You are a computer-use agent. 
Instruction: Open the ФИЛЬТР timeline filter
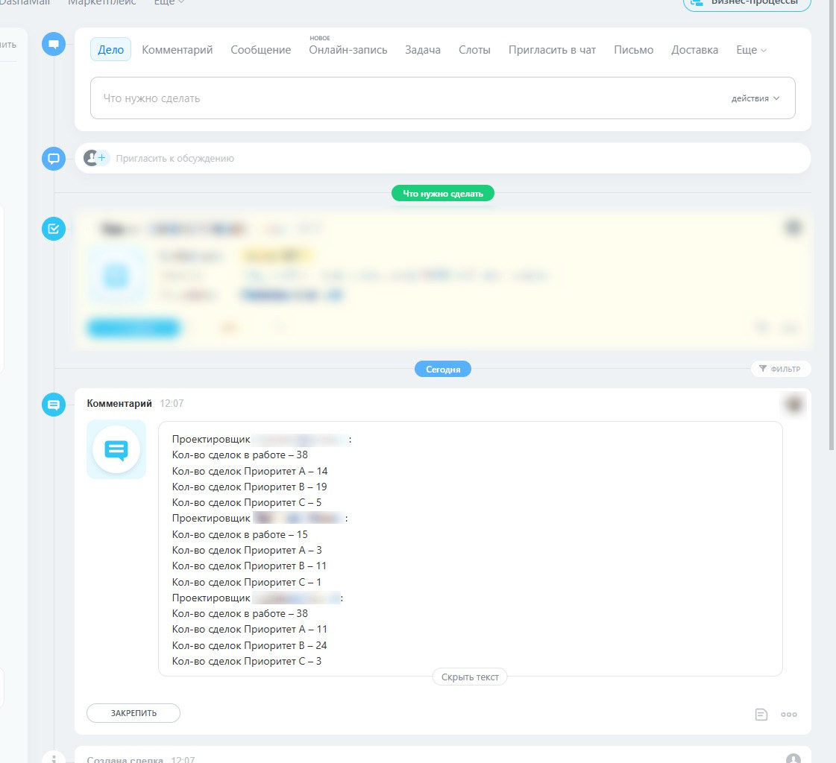781,369
